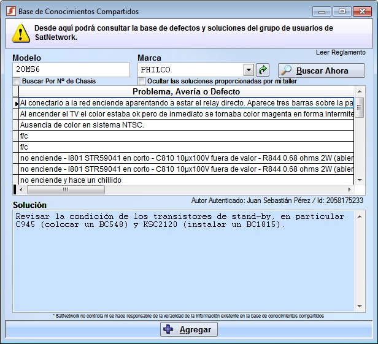The image size is (378, 344).
Task: Enable Buscar Por Nº de Chasis checkbox
Action: click(17, 81)
